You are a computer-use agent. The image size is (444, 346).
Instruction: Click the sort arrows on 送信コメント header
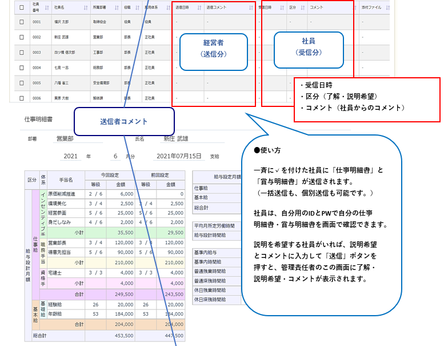click(x=251, y=7)
